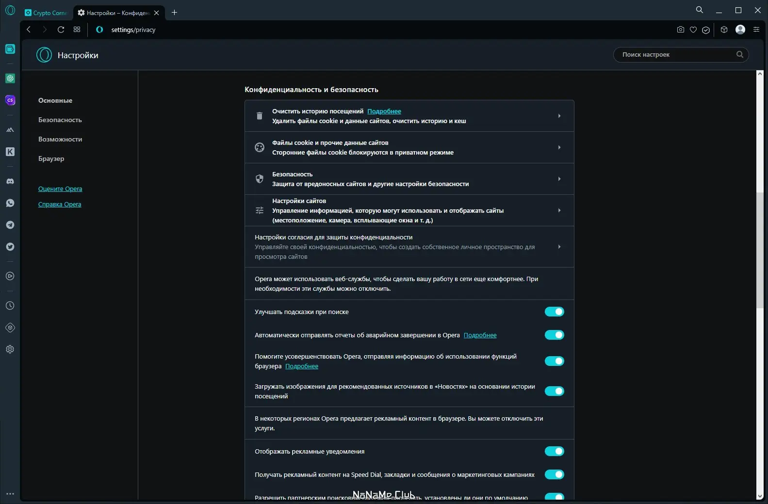Viewport: 768px width, 504px height.
Task: Reload the current page
Action: coord(61,30)
